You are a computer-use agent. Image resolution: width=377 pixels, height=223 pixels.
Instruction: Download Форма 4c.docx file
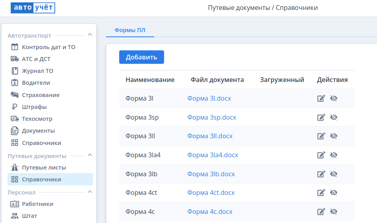[x=210, y=212]
